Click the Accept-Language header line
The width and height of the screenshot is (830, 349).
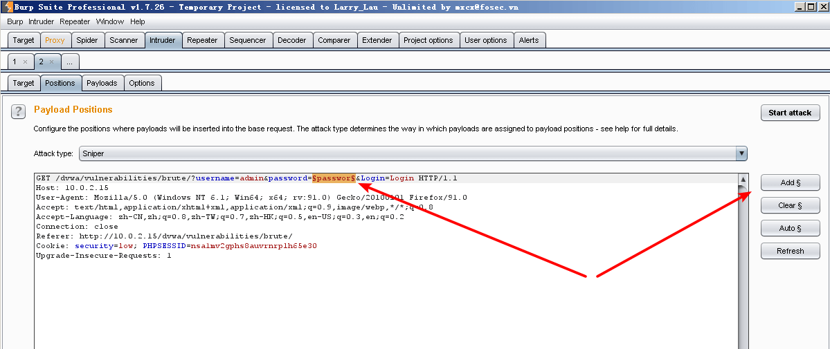coord(219,217)
